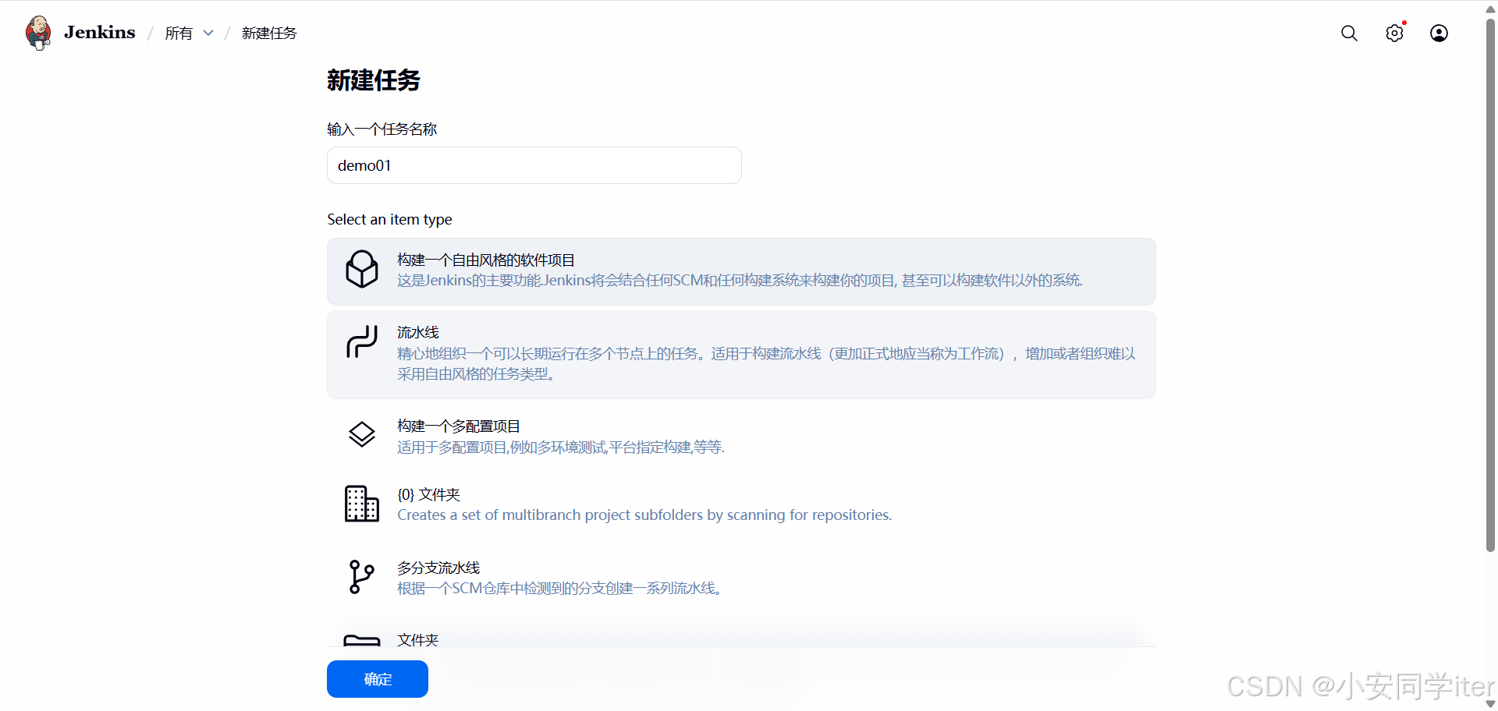
Task: Click the 新建任务 breadcrumb item
Action: tap(269, 33)
